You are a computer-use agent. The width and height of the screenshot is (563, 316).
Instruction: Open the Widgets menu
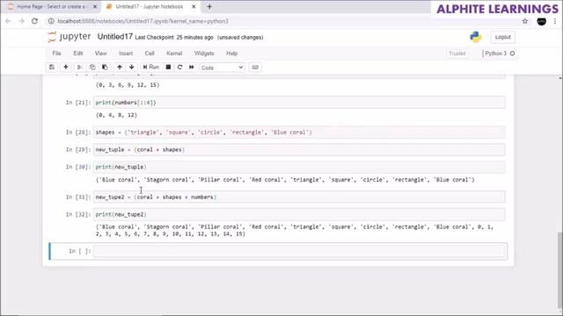click(x=204, y=54)
